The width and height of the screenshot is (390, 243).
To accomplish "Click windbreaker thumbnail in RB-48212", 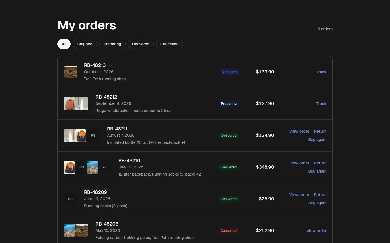I will pos(69,104).
